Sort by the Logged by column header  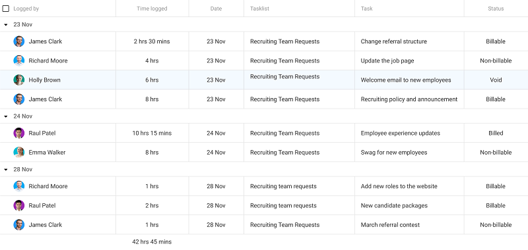(x=26, y=9)
